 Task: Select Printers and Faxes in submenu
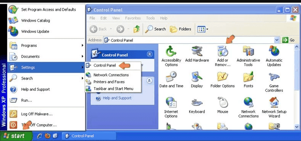[x=113, y=82]
